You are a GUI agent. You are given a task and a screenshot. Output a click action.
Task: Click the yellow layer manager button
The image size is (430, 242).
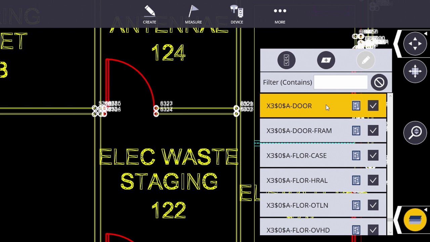pos(415,220)
